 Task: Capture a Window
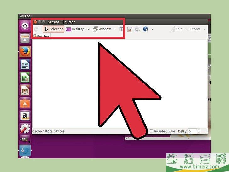[102, 29]
